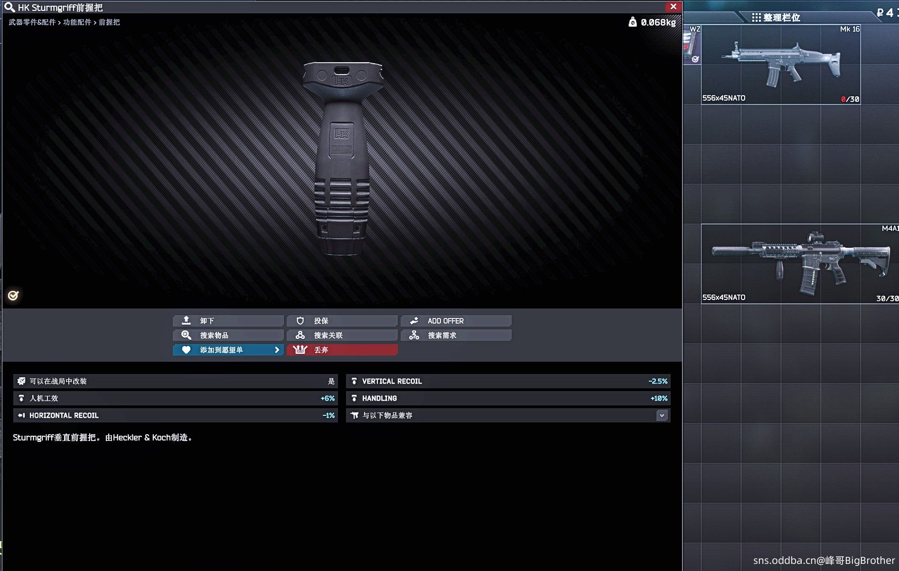
Task: Click the grid icon beside 整理栏位
Action: point(756,18)
